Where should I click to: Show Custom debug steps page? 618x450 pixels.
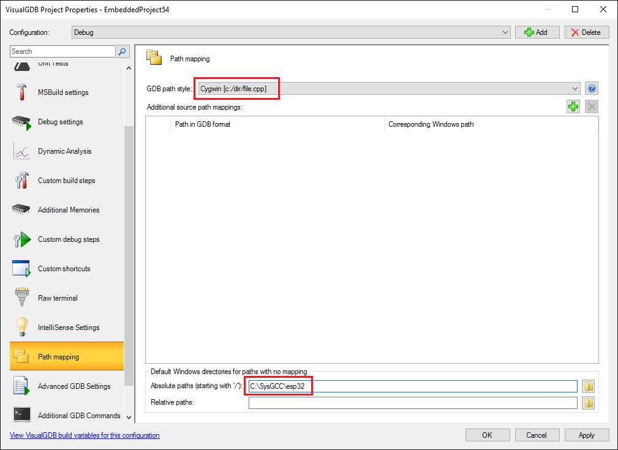(x=67, y=239)
